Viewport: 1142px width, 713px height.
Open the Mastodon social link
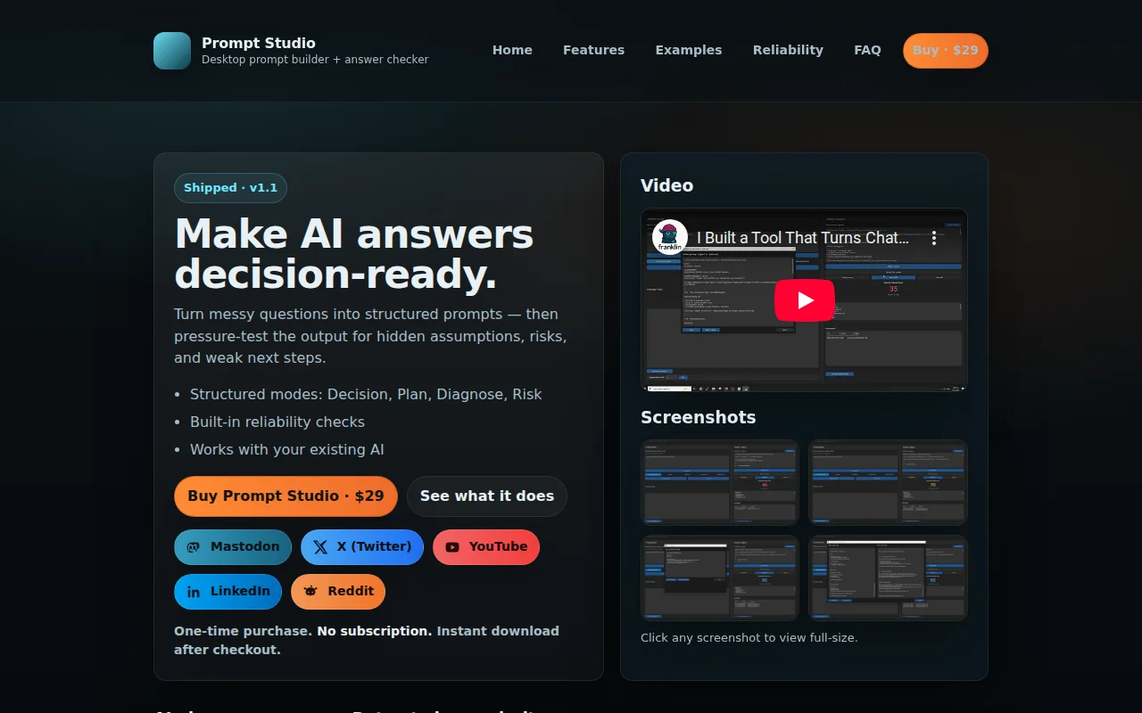(233, 547)
